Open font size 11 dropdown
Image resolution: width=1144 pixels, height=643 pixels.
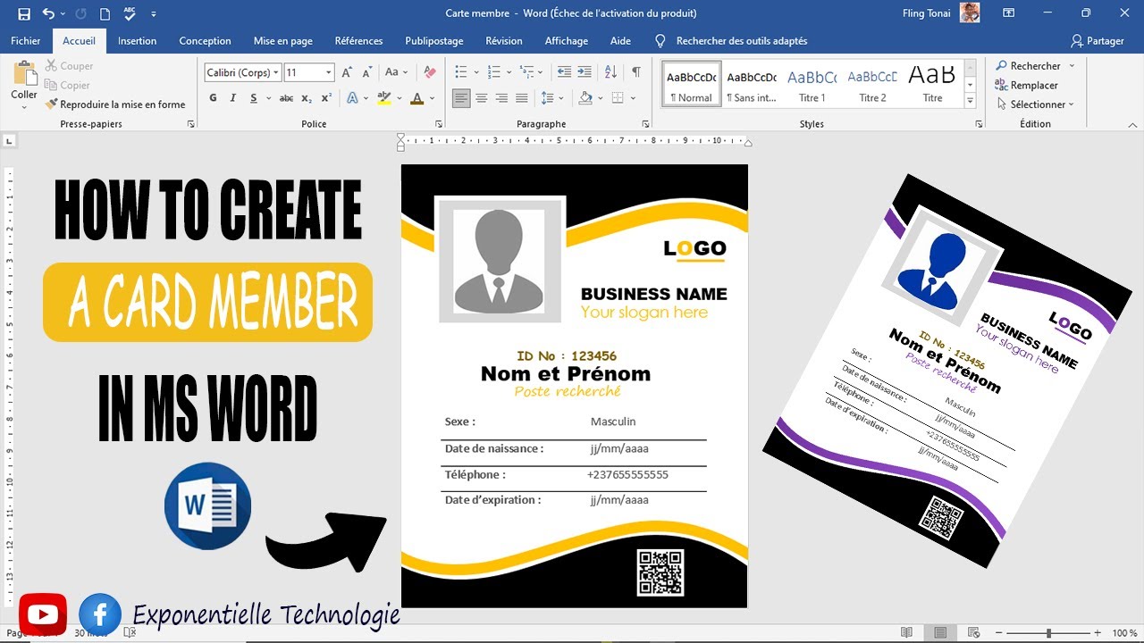pos(329,73)
